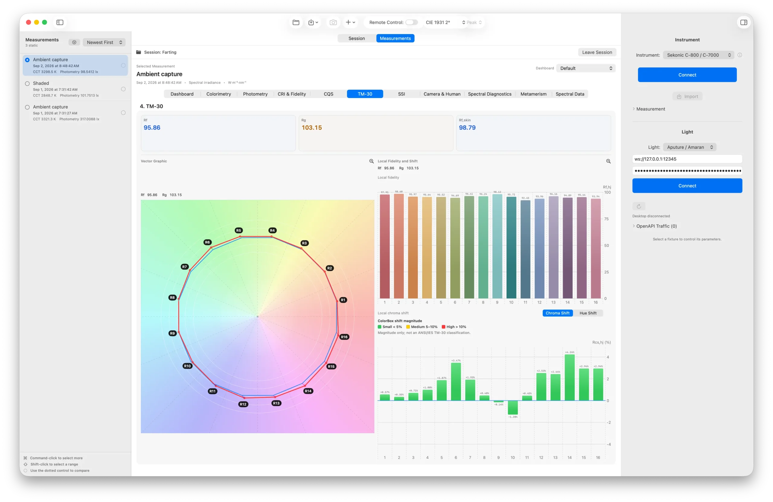Open the CRI & Fidelity tab
The height and width of the screenshot is (502, 773).
[292, 94]
